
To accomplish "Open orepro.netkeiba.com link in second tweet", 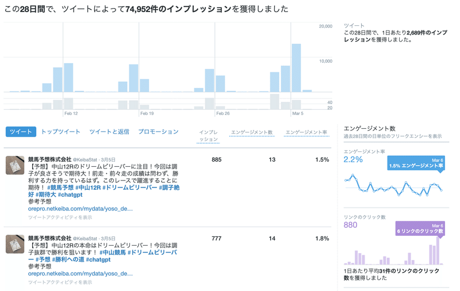I will tap(80, 274).
